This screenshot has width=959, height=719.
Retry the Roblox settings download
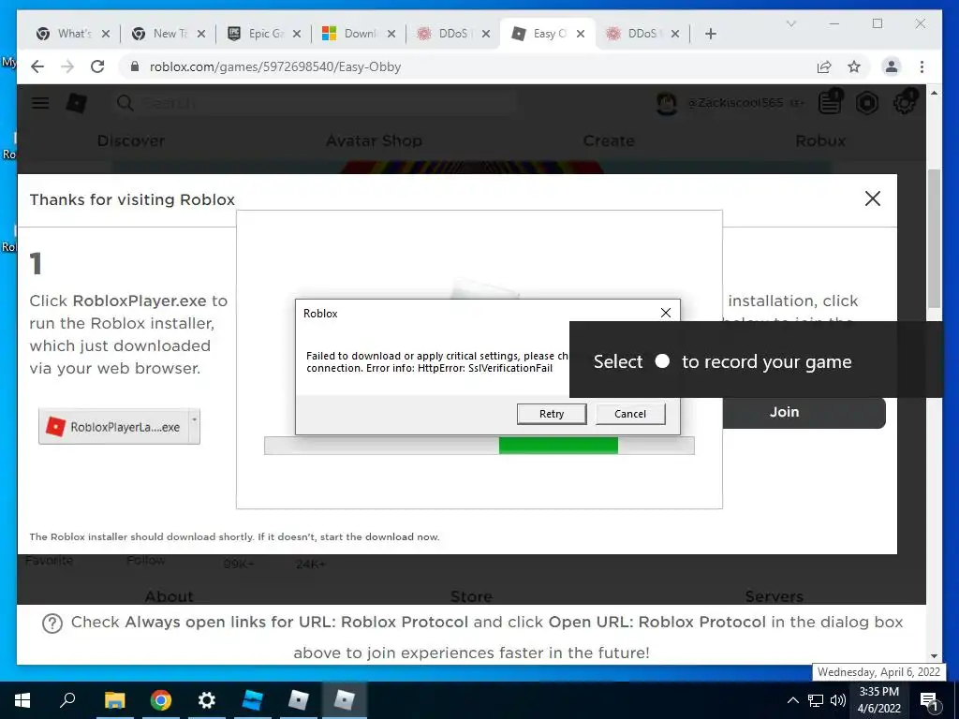(x=551, y=414)
